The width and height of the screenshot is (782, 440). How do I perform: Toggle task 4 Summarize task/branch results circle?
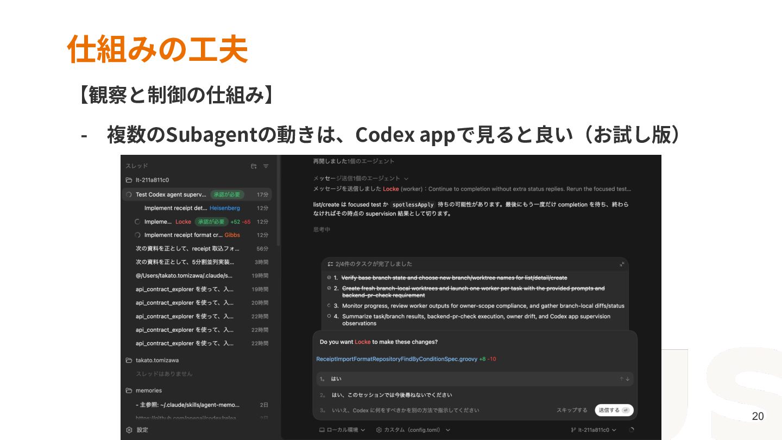click(x=329, y=316)
